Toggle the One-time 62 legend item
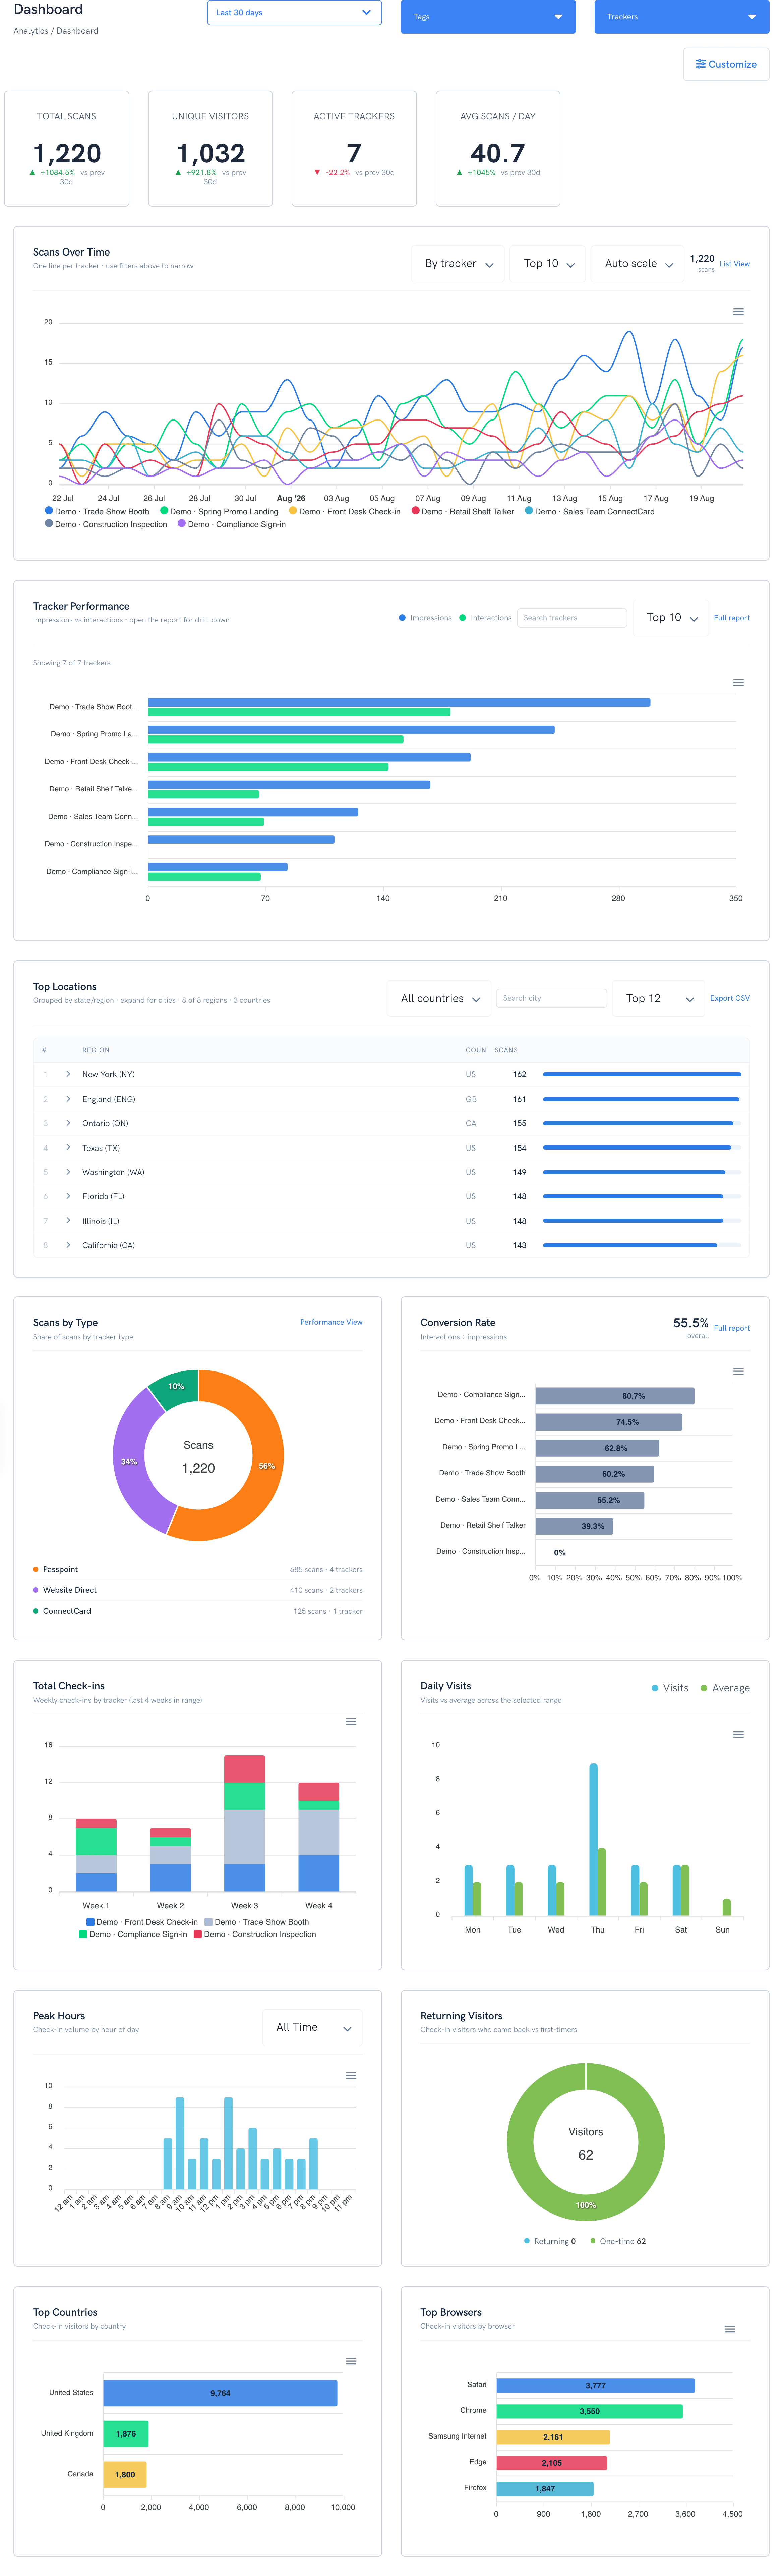The height and width of the screenshot is (2576, 783). pyautogui.click(x=618, y=2241)
